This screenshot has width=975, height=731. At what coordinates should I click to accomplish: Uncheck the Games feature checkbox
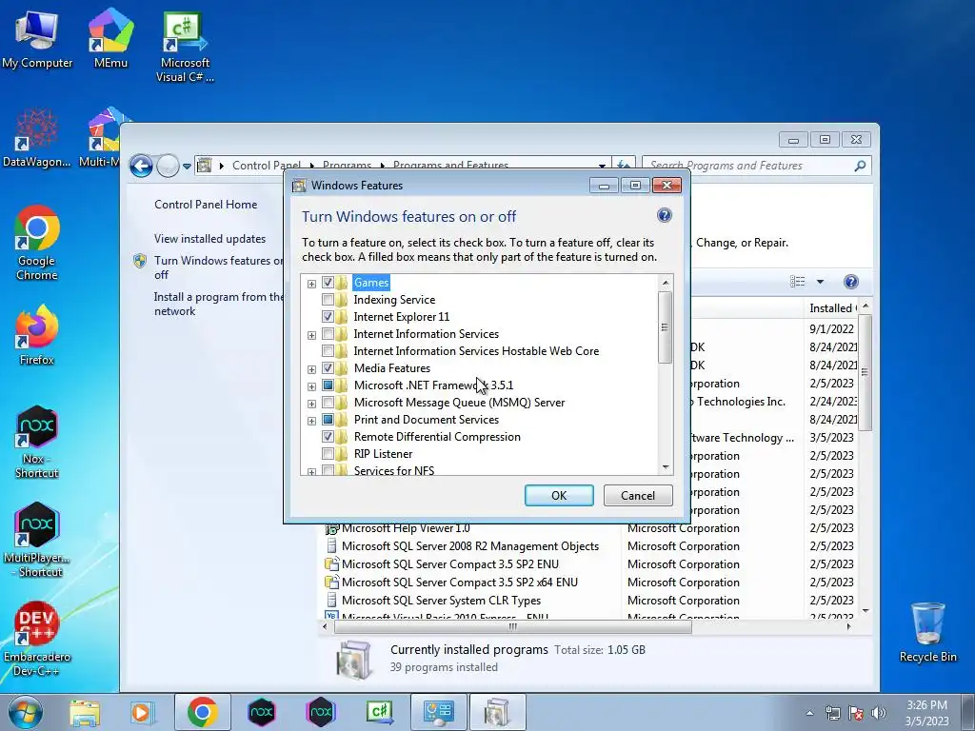click(328, 283)
